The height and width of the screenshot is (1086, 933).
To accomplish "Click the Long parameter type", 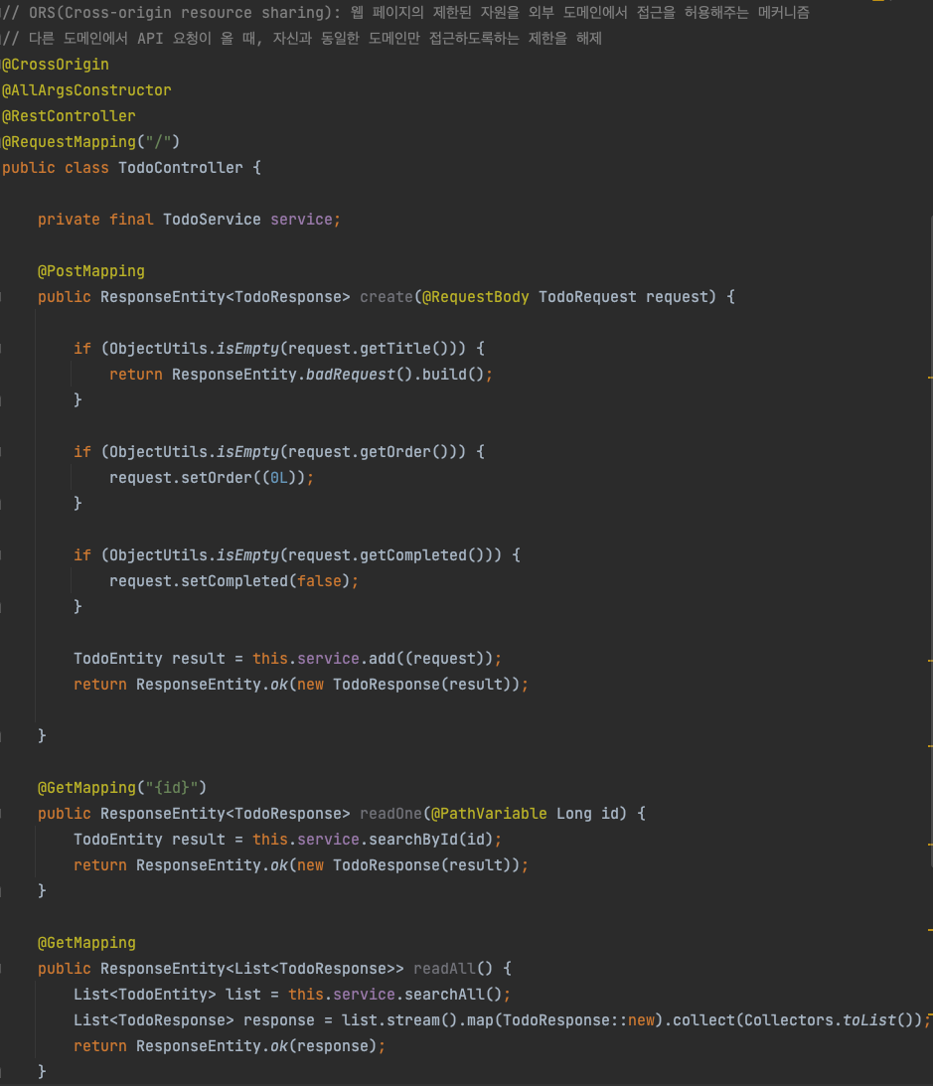I will 574,814.
